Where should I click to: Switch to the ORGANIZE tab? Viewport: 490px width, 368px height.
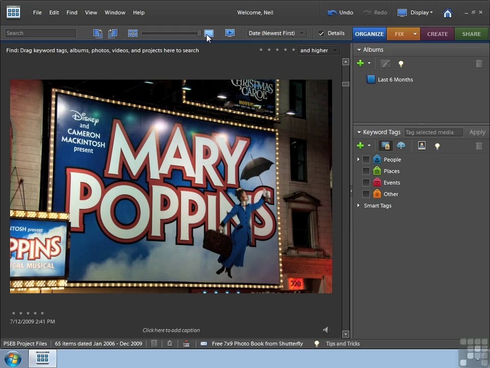(x=370, y=34)
